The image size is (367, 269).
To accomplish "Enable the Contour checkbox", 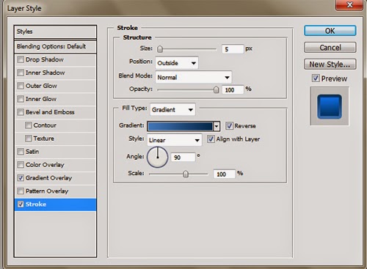I will click(29, 125).
